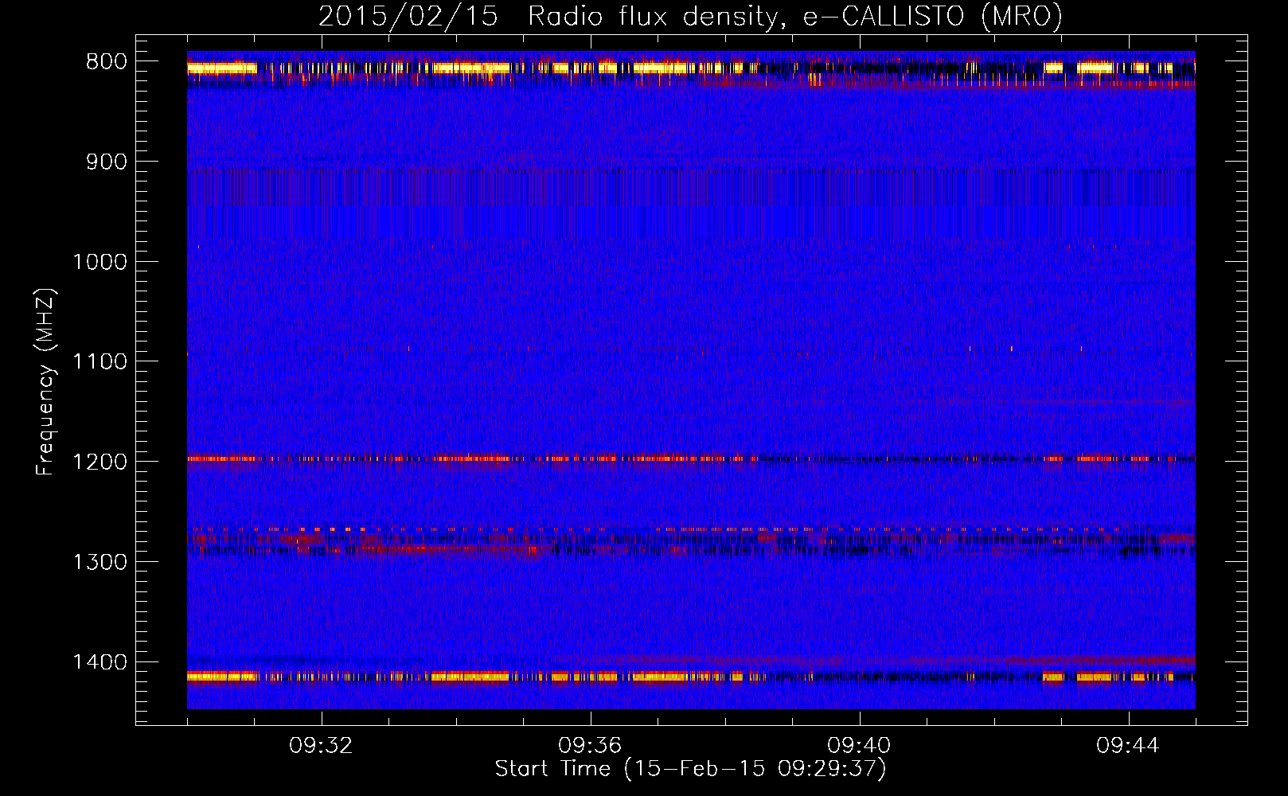This screenshot has width=1288, height=796.
Task: Click the 09:32 time tick label
Action: pyautogui.click(x=321, y=746)
